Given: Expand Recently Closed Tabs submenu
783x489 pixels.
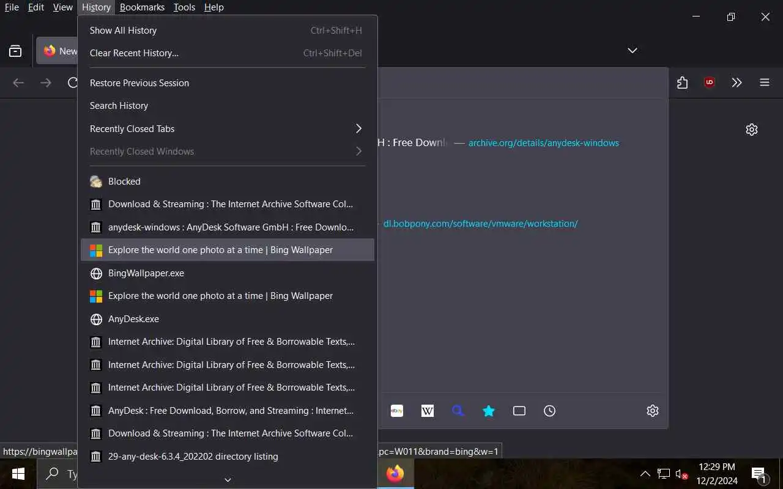Looking at the screenshot, I should (228, 129).
